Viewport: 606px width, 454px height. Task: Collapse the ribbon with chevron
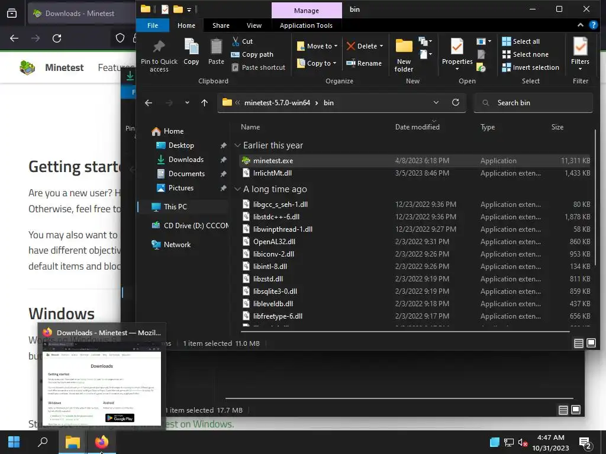[x=580, y=25]
